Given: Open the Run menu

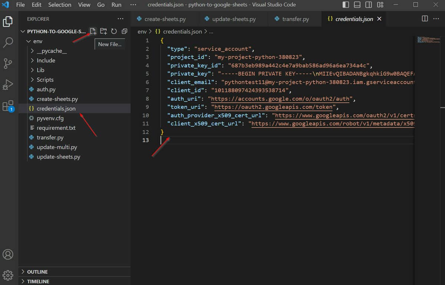Looking at the screenshot, I should pos(116,5).
